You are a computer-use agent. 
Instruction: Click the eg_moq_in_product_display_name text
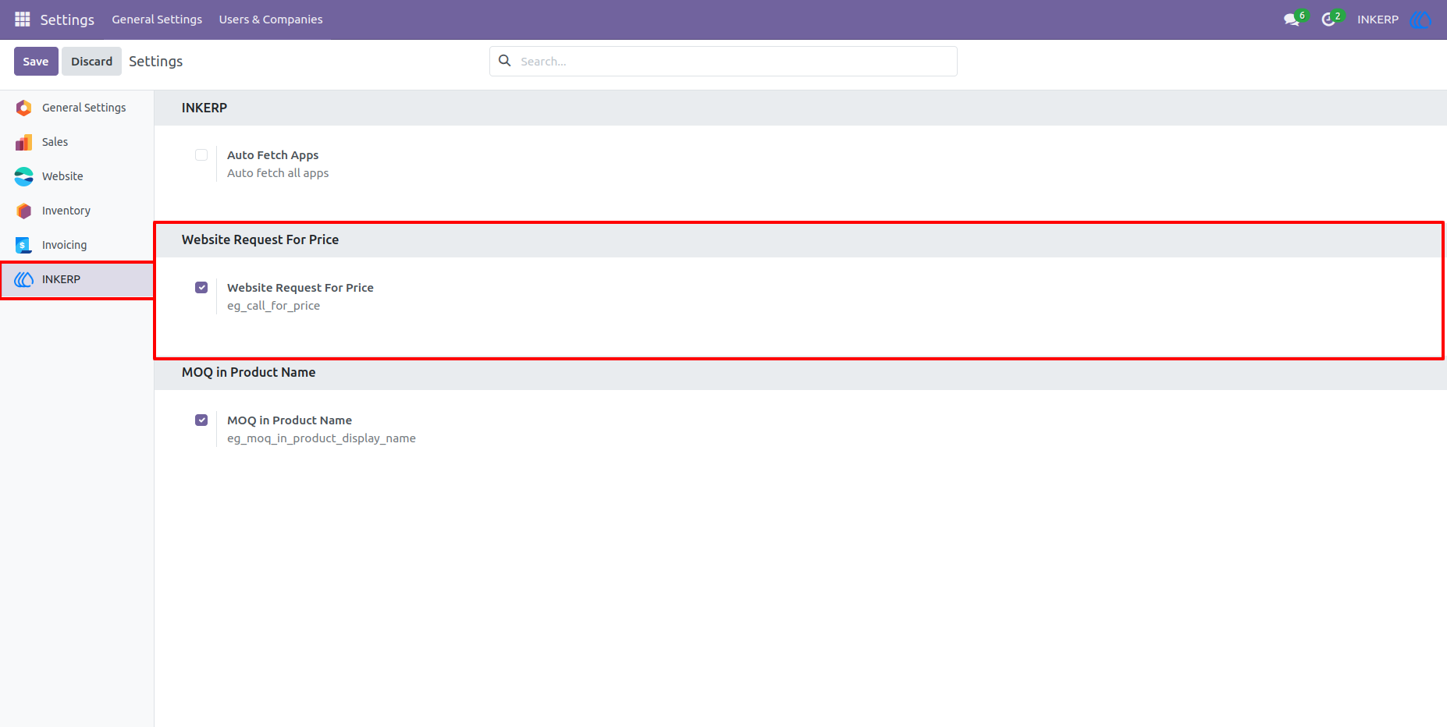(322, 438)
